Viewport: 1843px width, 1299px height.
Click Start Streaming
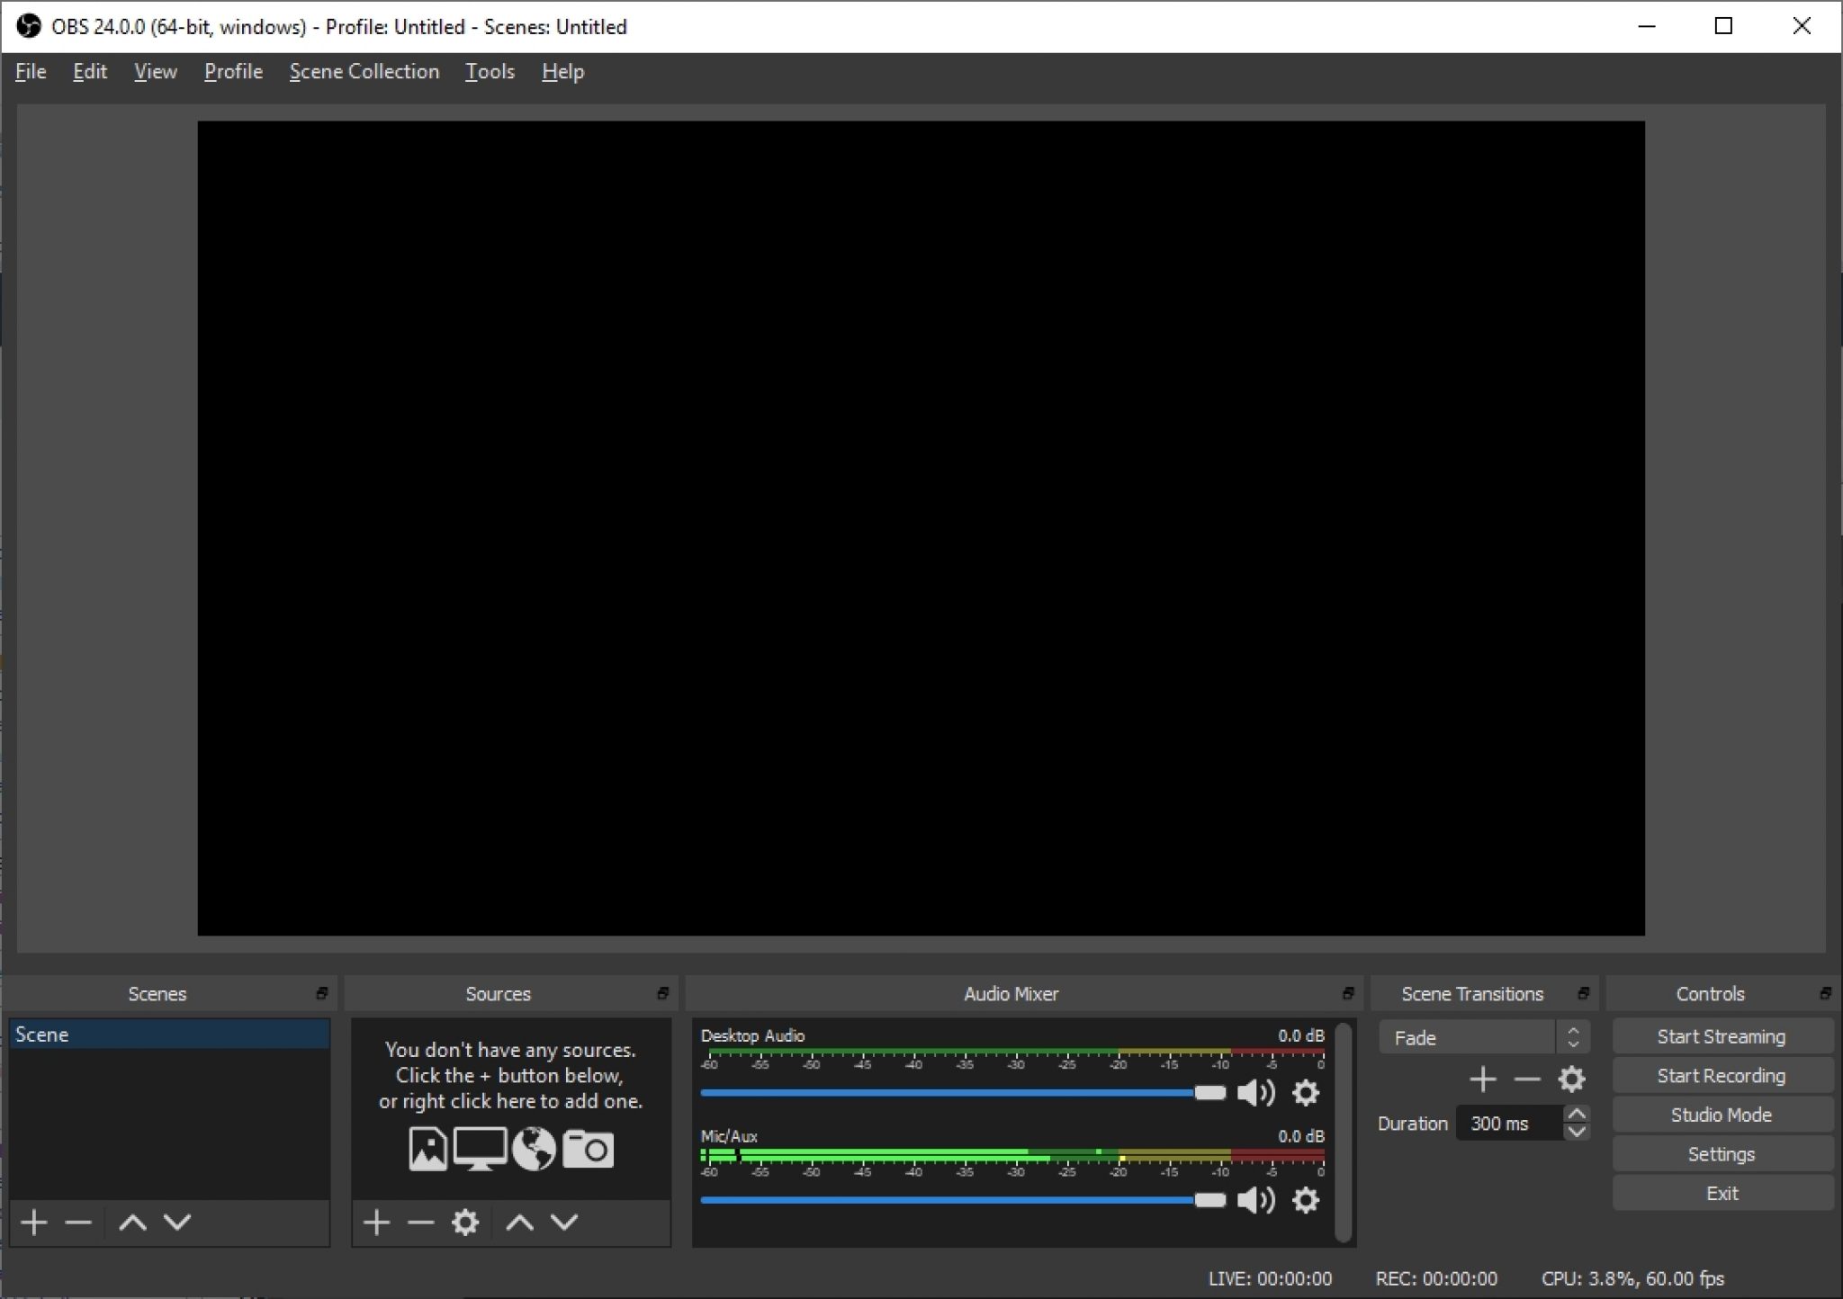[x=1722, y=1035]
